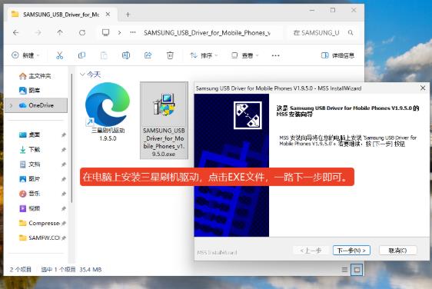The image size is (432, 289).
Task: Go back with the back arrow
Action: pos(15,33)
